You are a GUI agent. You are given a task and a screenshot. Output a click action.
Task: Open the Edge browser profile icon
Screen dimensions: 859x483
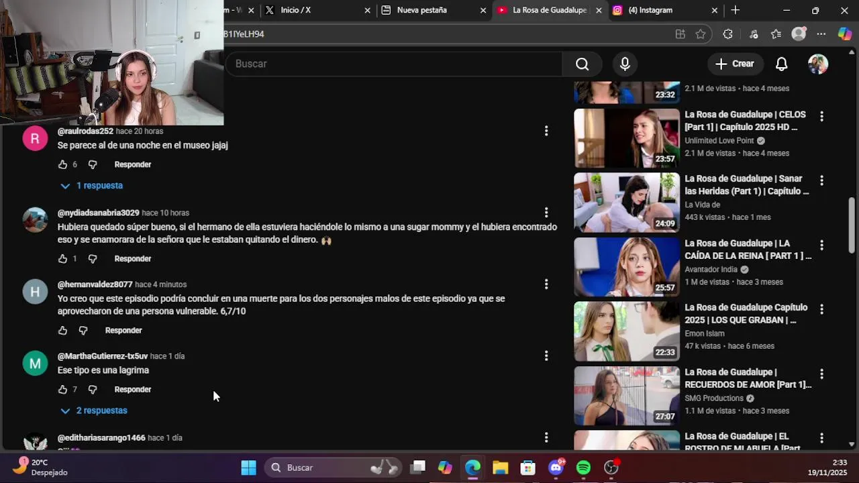point(799,34)
